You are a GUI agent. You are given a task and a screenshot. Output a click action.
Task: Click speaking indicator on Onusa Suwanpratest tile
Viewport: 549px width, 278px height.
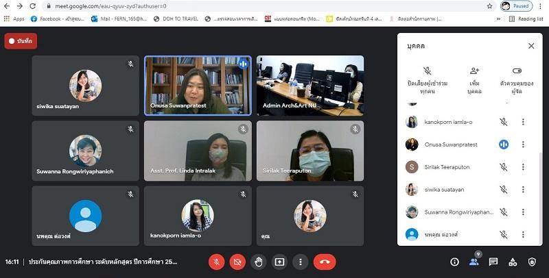[243, 64]
